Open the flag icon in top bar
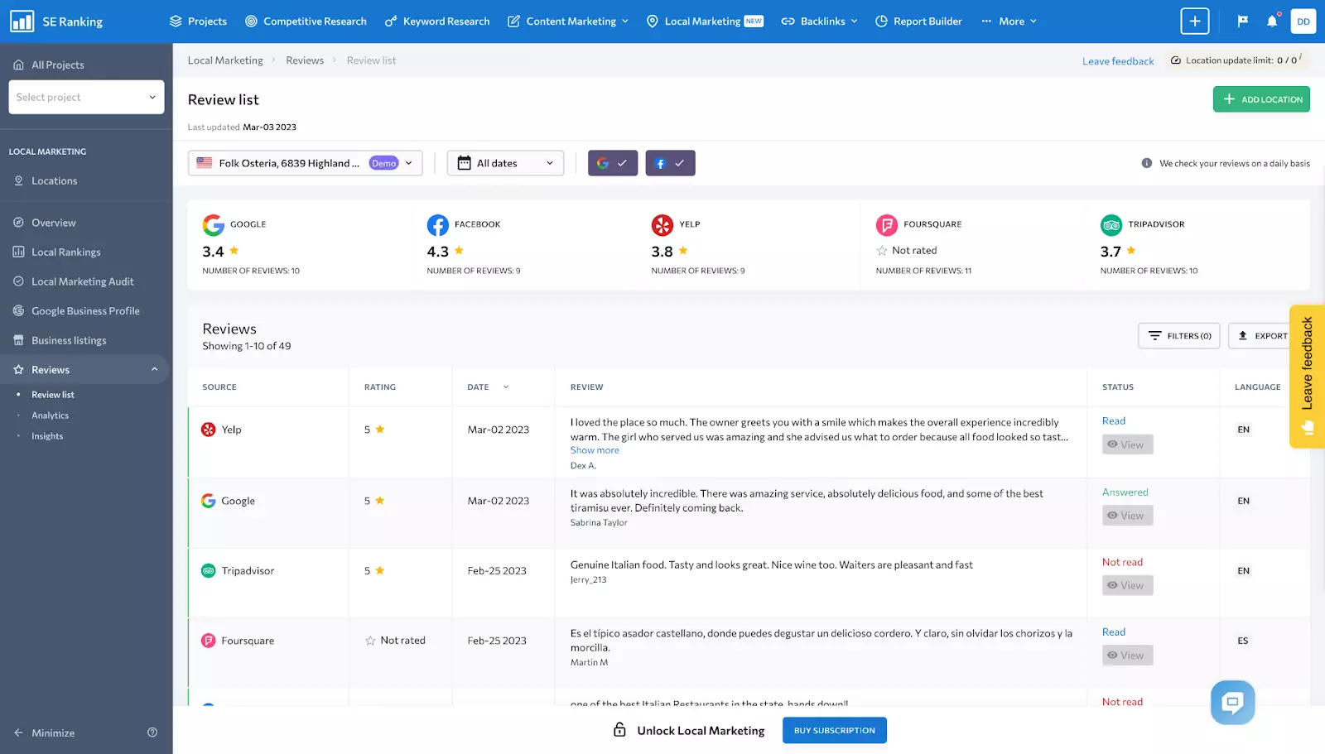Screen dimensions: 1325x754 1242,22
